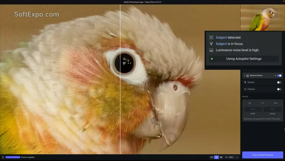
Task: Select the 2x resize option
Action: click(x=262, y=103)
